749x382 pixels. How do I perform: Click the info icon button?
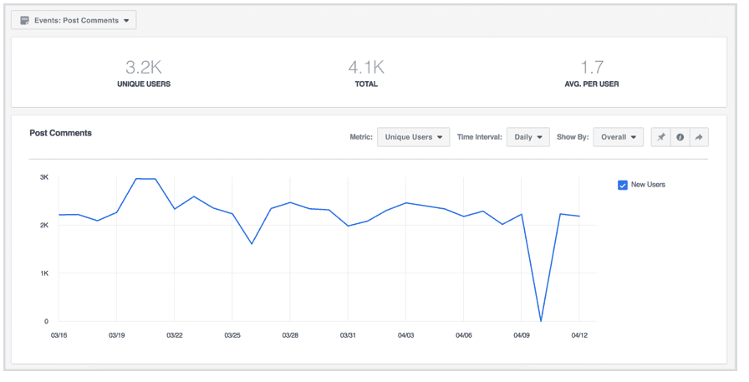pos(680,137)
